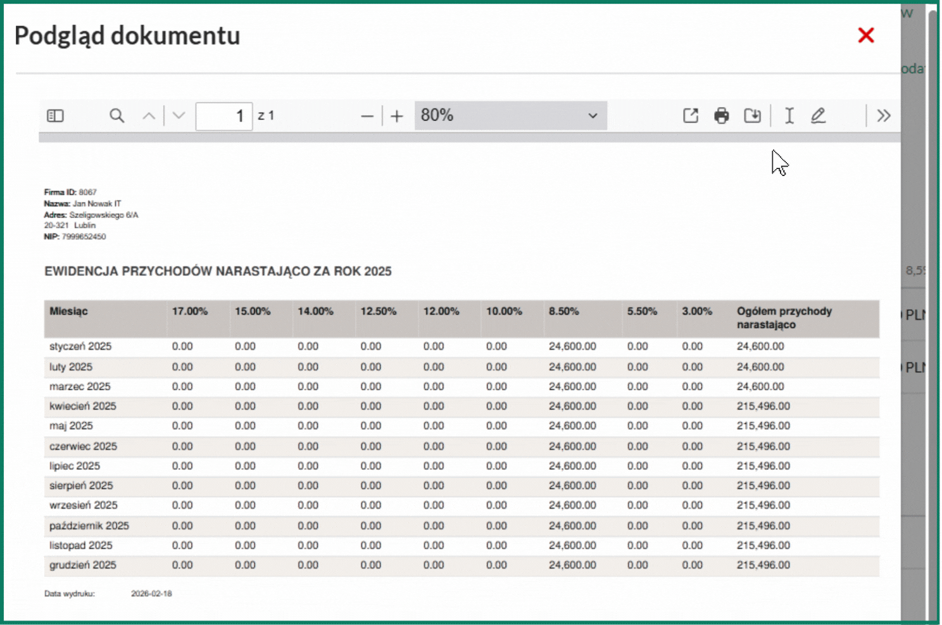Click the address Szeligowskiego 6/A

tap(104, 215)
